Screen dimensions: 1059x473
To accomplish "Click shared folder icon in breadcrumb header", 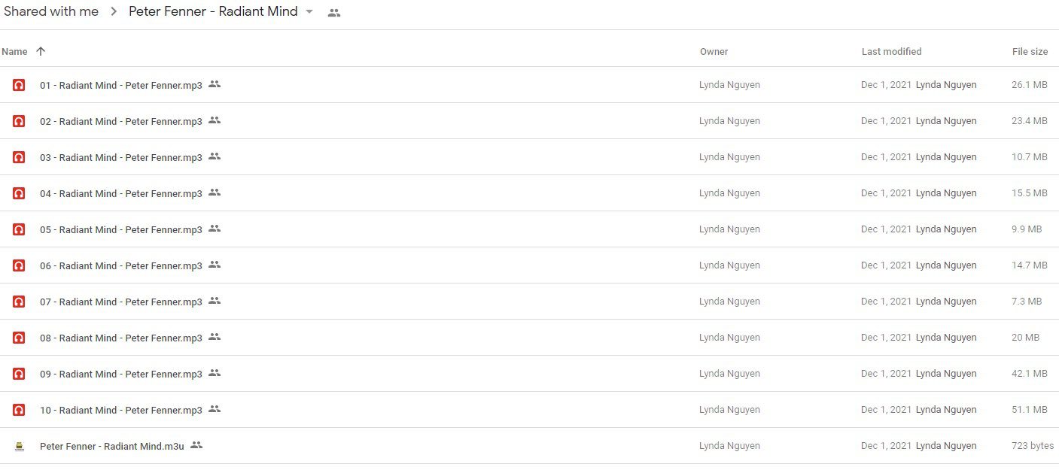I will point(334,13).
